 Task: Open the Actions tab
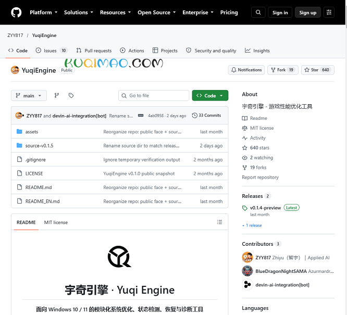(x=132, y=51)
